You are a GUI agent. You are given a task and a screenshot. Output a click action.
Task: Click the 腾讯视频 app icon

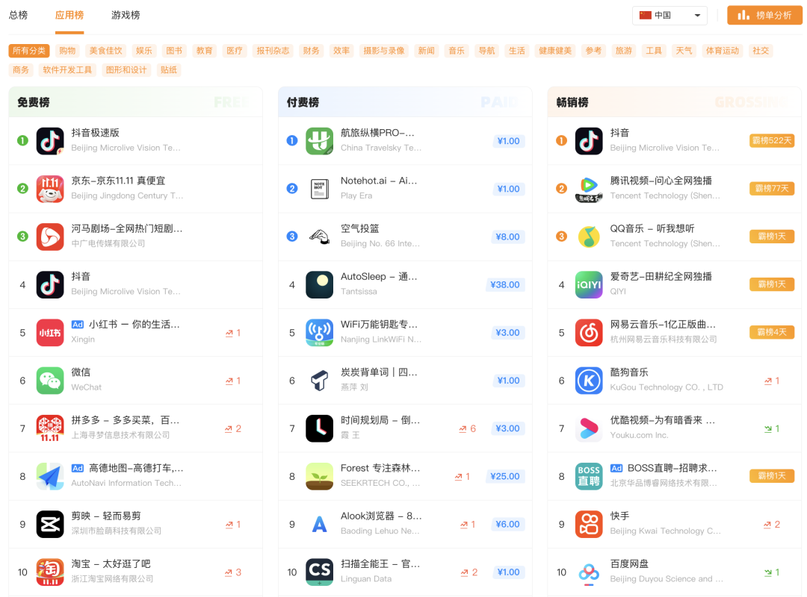pos(589,189)
